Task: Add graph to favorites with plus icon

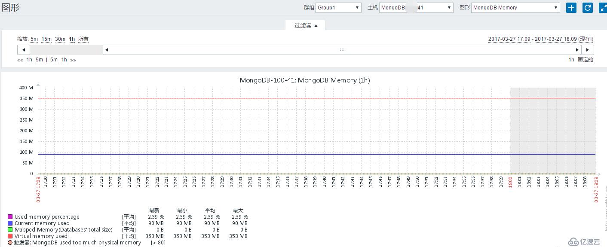Action: pyautogui.click(x=571, y=8)
